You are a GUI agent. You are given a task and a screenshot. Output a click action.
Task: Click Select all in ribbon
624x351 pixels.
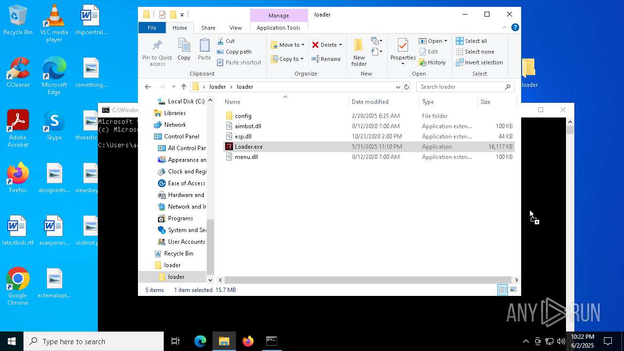tap(471, 41)
